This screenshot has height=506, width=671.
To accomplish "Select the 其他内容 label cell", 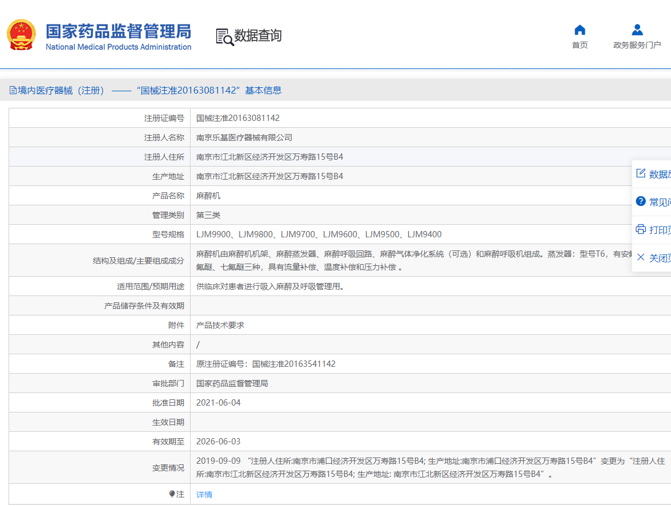I will coord(100,345).
